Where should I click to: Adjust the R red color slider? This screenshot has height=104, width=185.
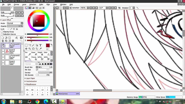(38, 34)
